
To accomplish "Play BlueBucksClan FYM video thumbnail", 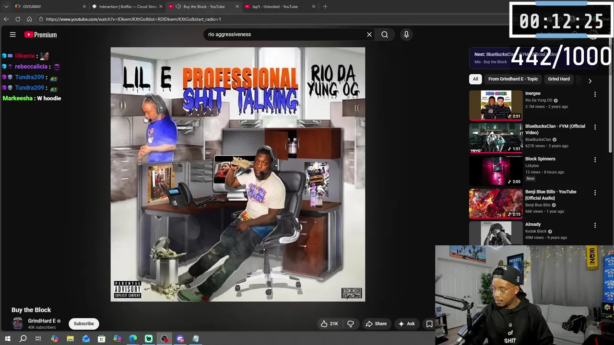I will [x=496, y=138].
